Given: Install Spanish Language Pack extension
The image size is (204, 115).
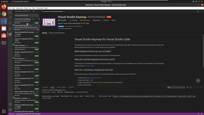Looking at the screenshot, I should coord(37,56).
